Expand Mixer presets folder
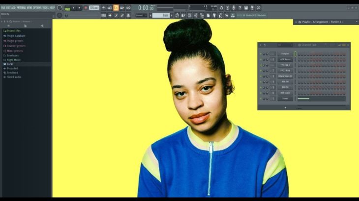Viewport: 359px width, 201px height. pos(15,51)
